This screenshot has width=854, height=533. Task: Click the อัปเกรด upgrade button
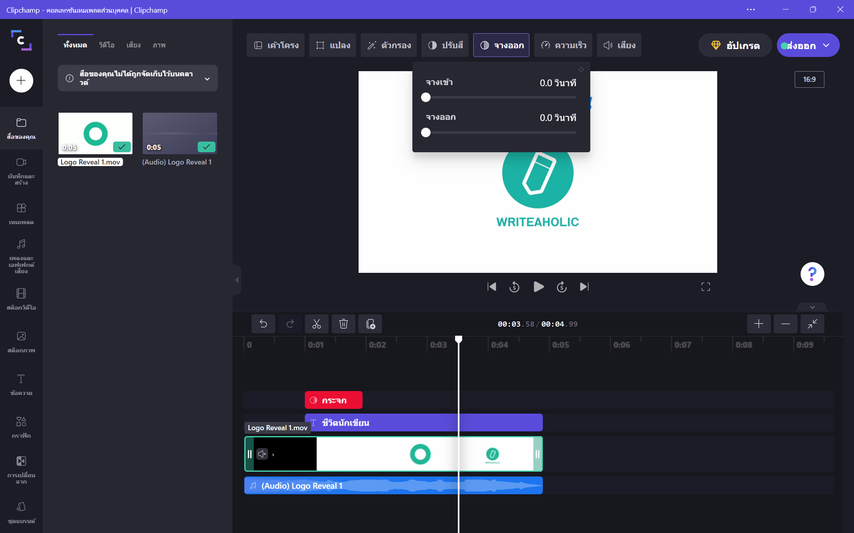coord(735,45)
